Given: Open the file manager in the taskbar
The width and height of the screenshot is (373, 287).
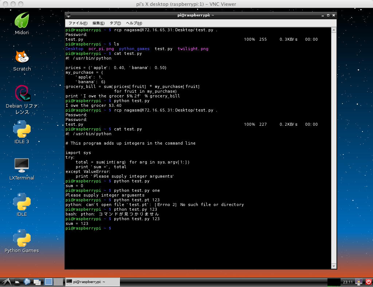Looking at the screenshot, I should click(x=17, y=282).
